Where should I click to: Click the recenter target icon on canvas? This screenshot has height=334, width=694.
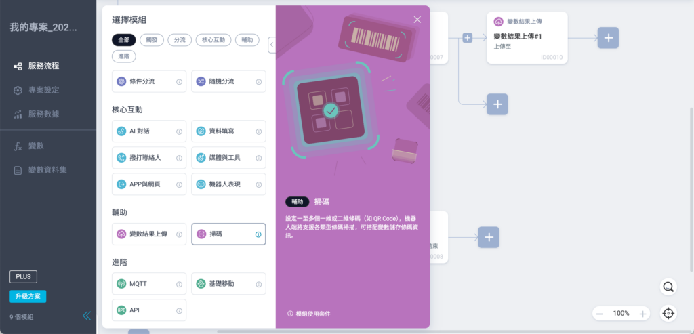pos(668,313)
